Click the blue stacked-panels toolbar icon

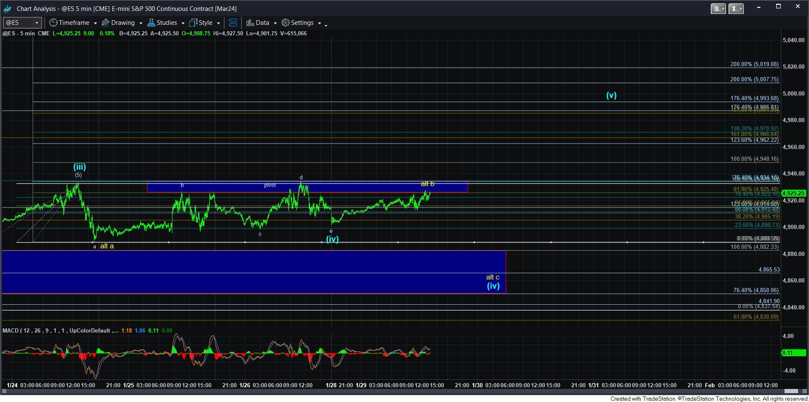[x=233, y=23]
